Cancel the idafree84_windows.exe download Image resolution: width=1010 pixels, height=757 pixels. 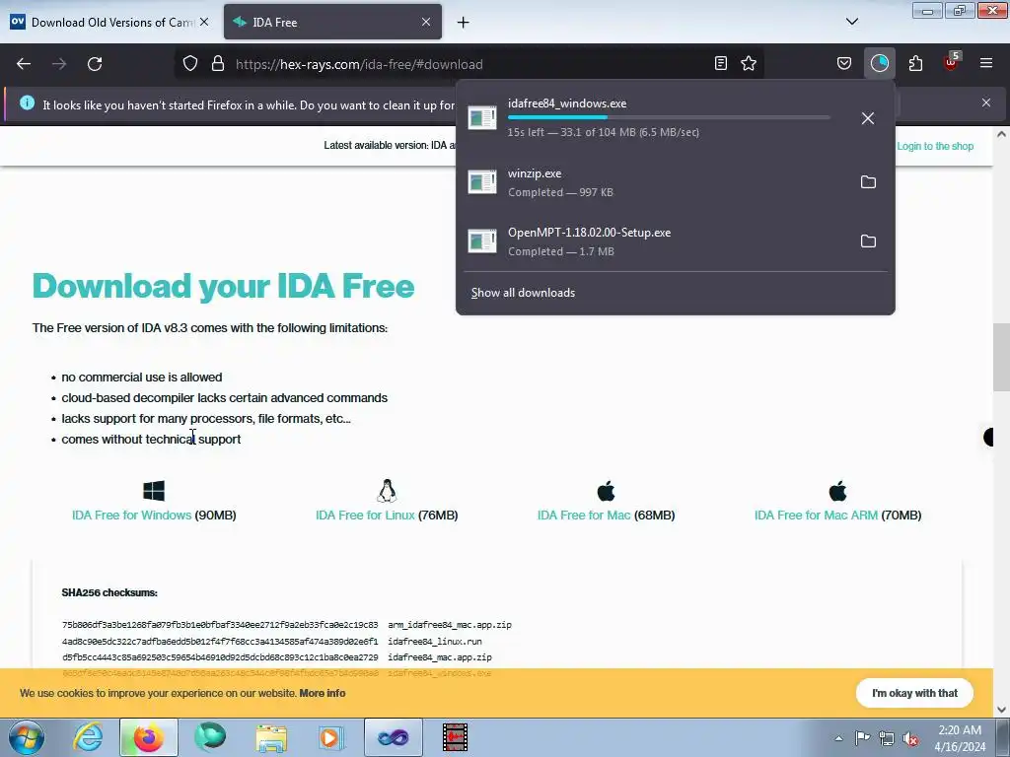coord(868,118)
